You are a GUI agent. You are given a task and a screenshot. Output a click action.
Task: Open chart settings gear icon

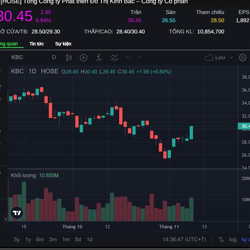(242, 57)
